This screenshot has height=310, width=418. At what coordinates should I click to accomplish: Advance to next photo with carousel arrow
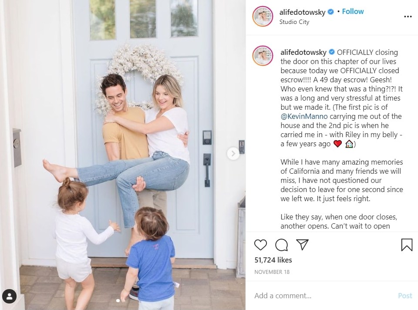[x=233, y=154]
